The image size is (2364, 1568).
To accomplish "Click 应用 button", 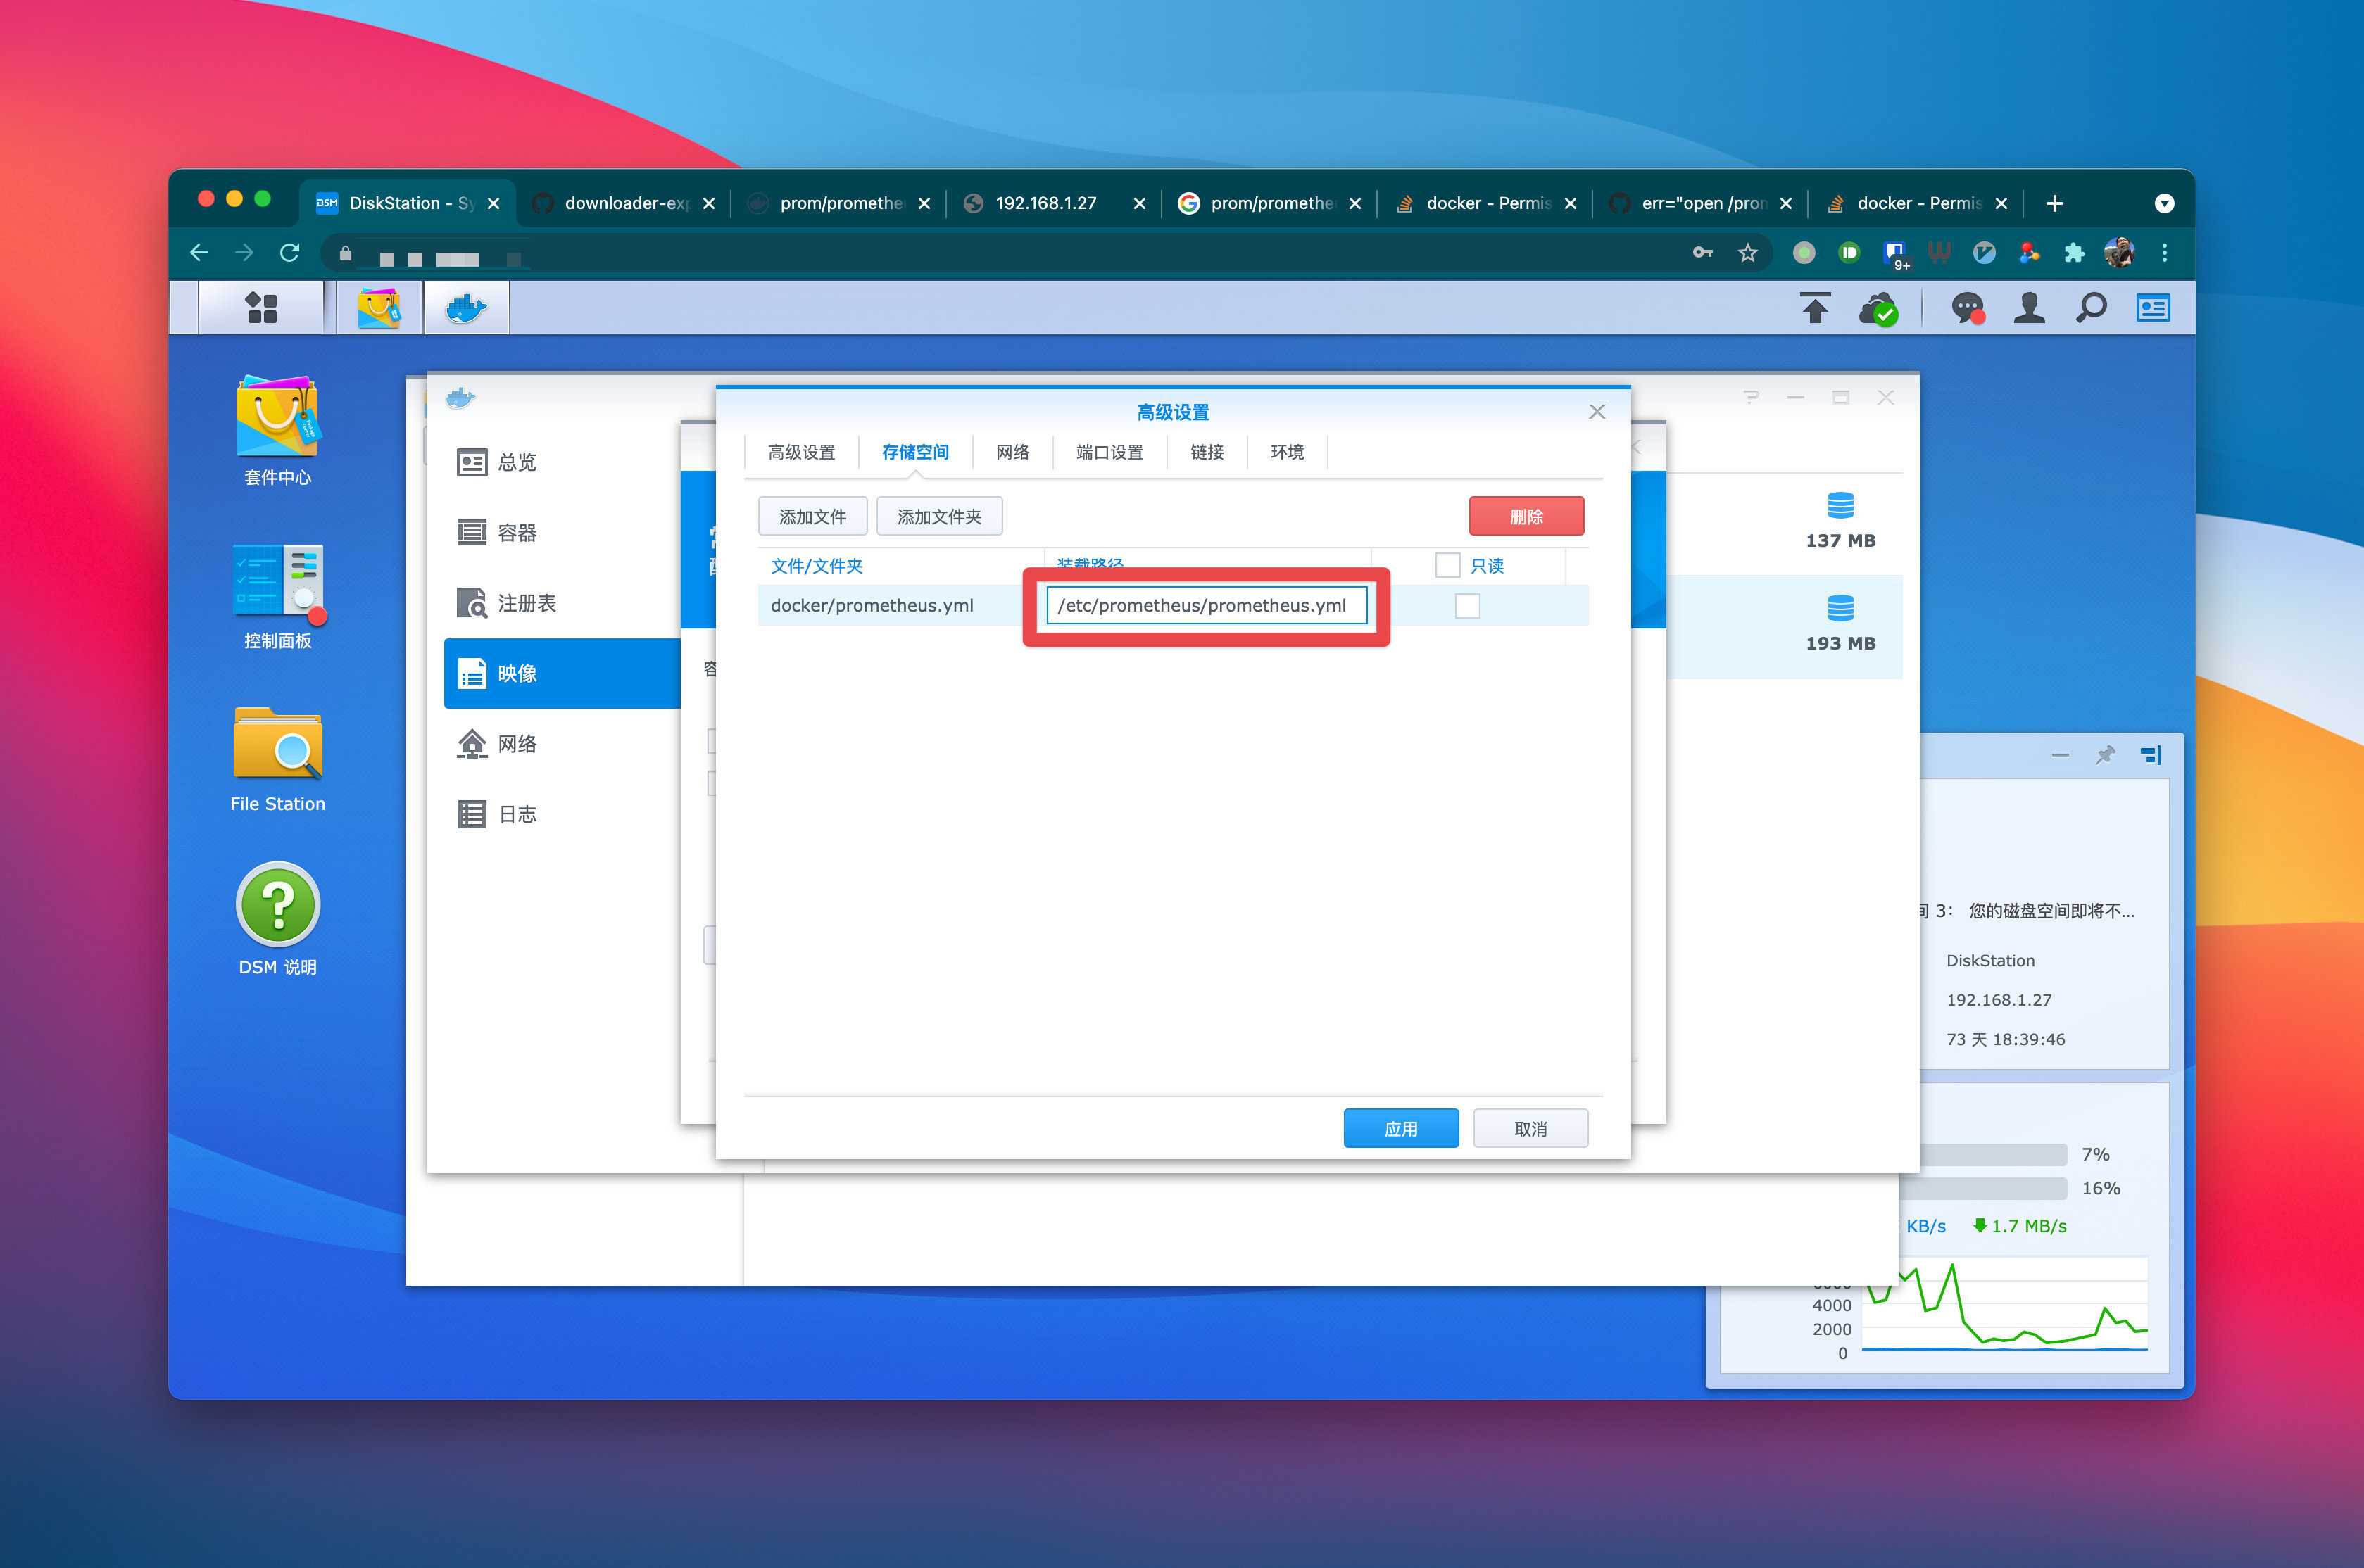I will coord(1400,1128).
